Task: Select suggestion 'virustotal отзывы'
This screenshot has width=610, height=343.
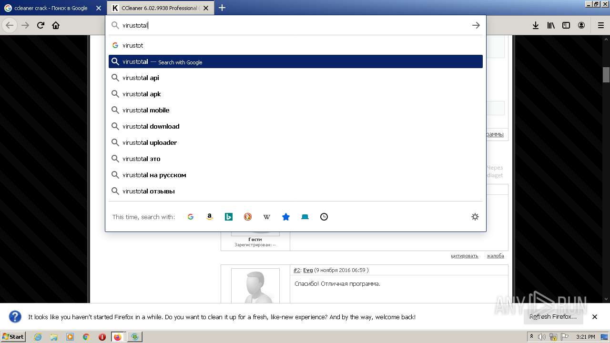Action: tap(295, 191)
